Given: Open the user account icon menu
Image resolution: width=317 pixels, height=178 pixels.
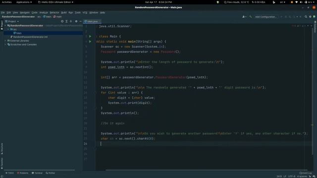Looking at the screenshot, I should pyautogui.click(x=244, y=17).
